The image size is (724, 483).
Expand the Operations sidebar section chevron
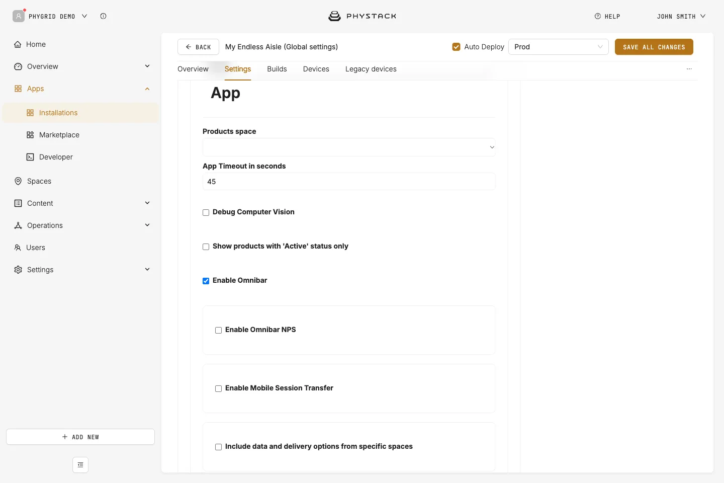coord(147,225)
